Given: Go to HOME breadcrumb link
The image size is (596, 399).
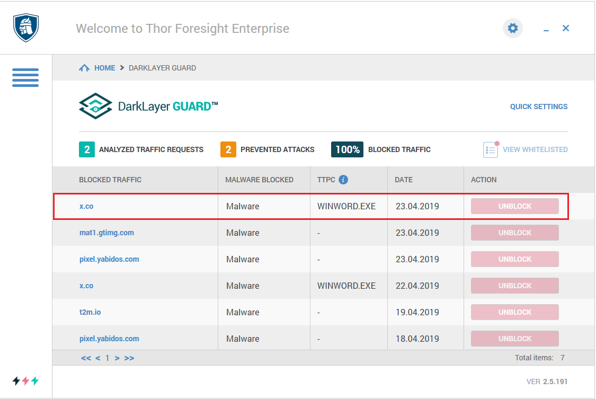Looking at the screenshot, I should pos(104,68).
